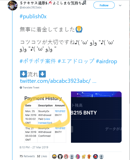Viewport: 130px width, 160px height.
Task: Open the Anpanman character avatar
Action: (90, 156)
